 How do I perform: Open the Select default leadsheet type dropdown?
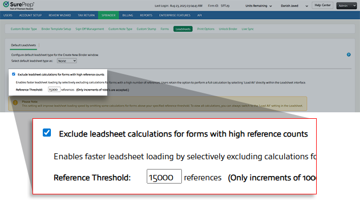(67, 61)
